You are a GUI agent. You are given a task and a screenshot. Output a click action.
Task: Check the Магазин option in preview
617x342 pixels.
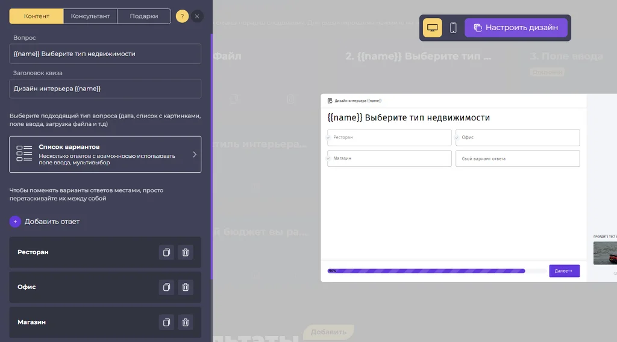pyautogui.click(x=389, y=158)
